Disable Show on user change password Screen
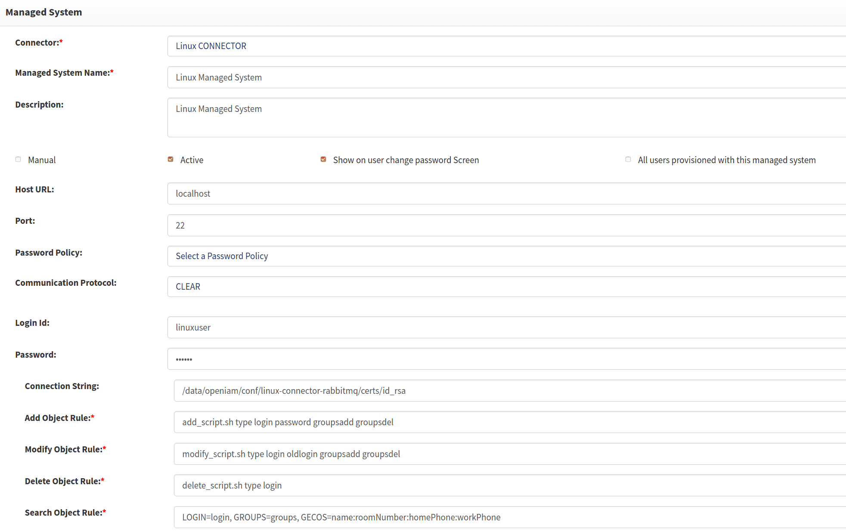846x532 pixels. tap(323, 160)
